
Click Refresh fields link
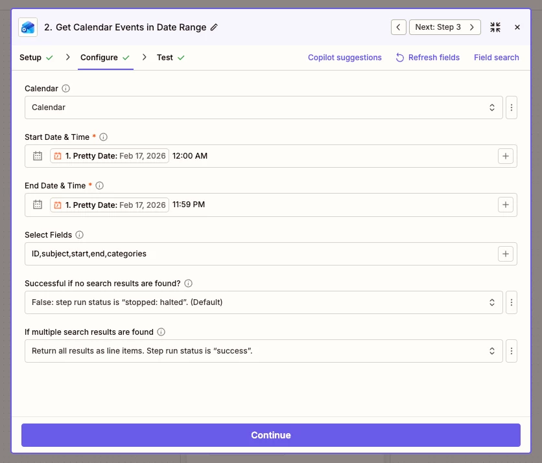[x=428, y=58]
